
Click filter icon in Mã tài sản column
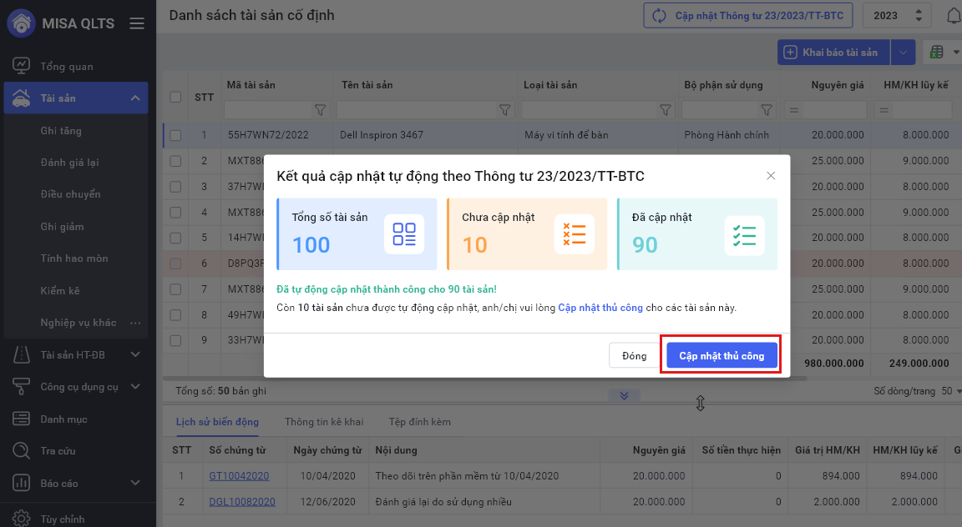320,110
